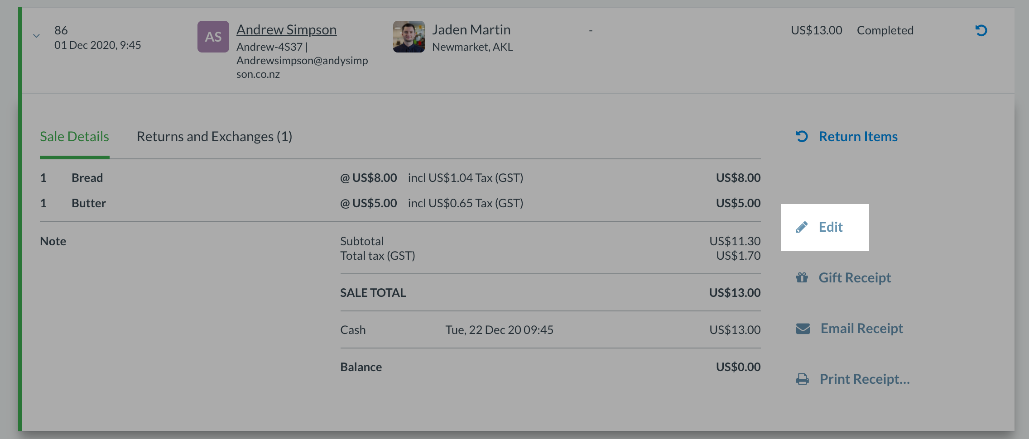Open the Returns and Exchanges (1) tab
This screenshot has width=1029, height=439.
coord(214,137)
